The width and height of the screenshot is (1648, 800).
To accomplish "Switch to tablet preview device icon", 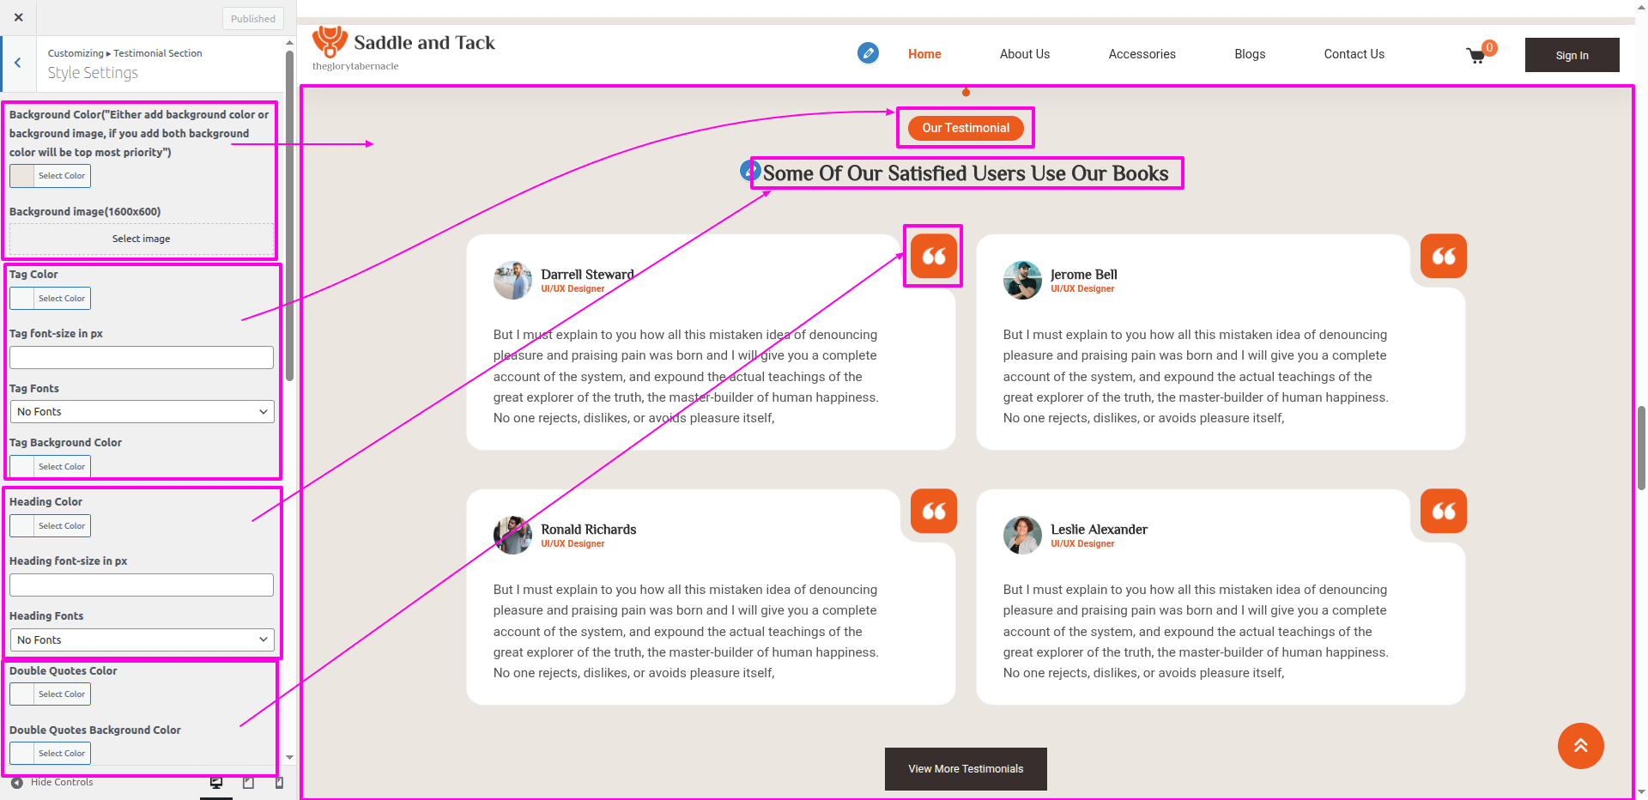I will click(248, 782).
